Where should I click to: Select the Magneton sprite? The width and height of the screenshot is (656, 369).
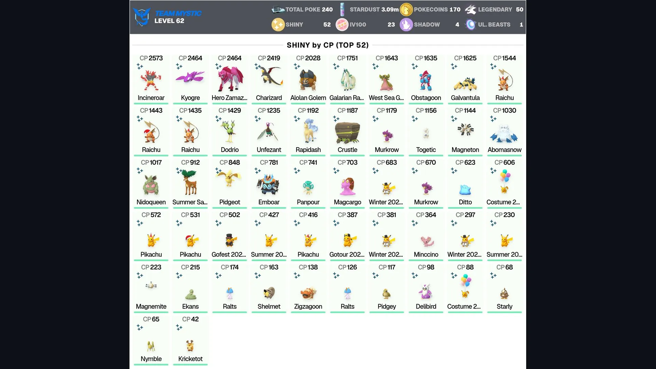[x=465, y=129]
